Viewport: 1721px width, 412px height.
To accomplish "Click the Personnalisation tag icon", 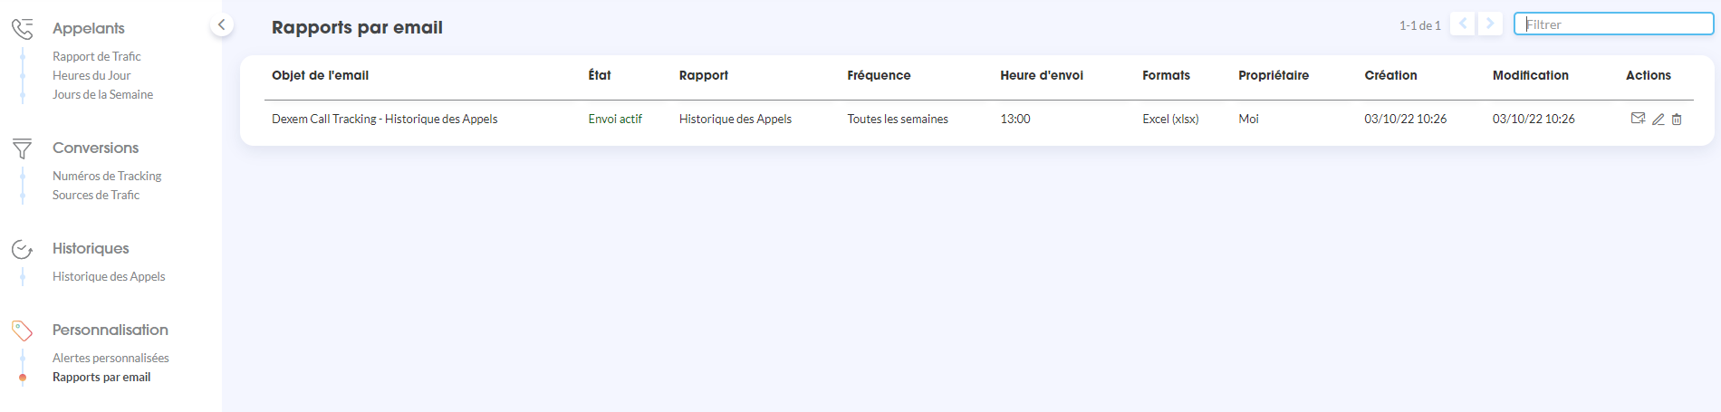I will (23, 331).
